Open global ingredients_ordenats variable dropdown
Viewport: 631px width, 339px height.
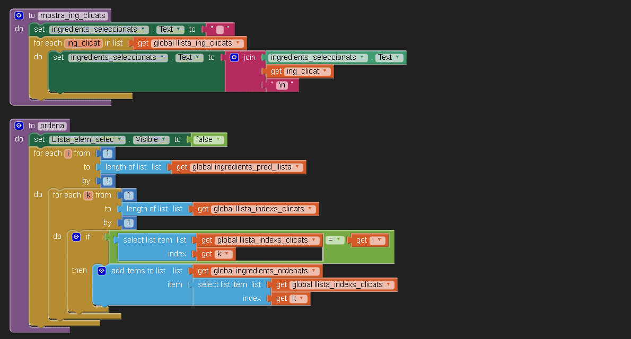313,271
